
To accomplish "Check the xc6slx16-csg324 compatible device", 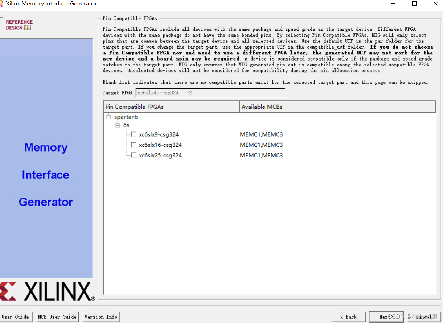I will (x=134, y=145).
